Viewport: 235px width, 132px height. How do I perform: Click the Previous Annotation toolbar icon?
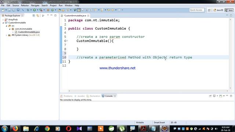coord(102,10)
